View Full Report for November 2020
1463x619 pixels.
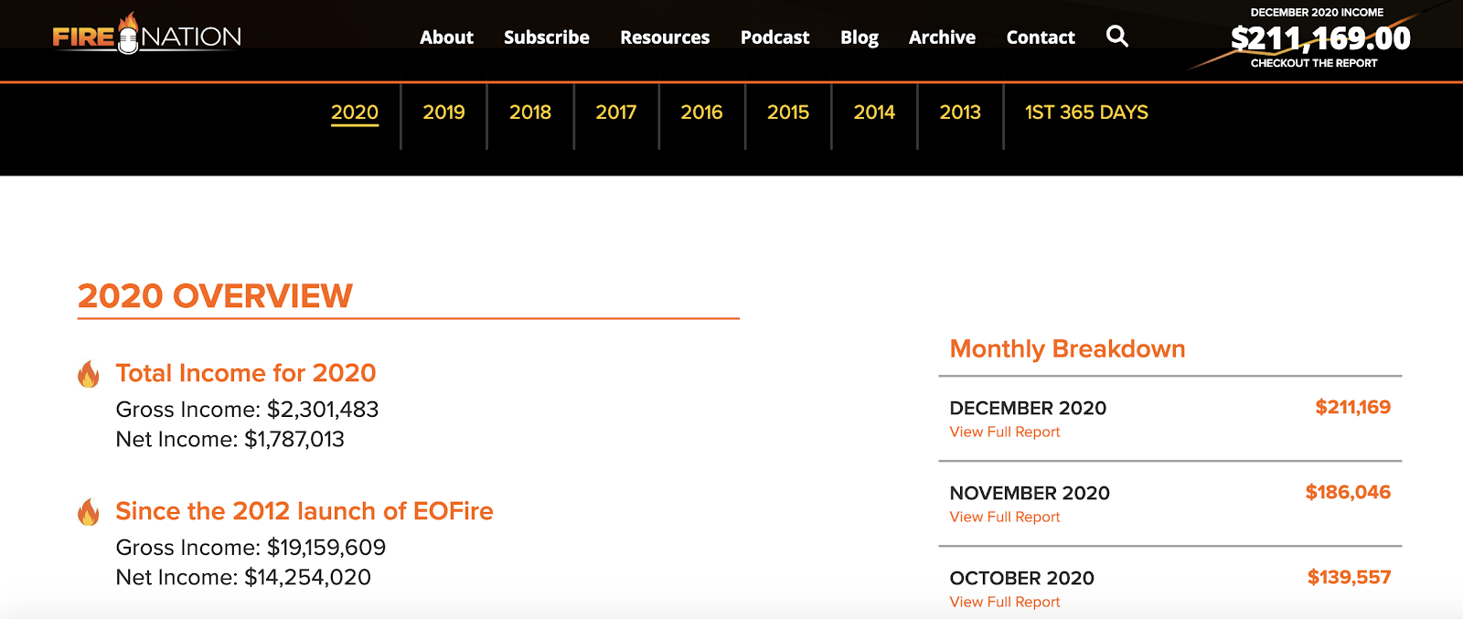[x=1005, y=517]
